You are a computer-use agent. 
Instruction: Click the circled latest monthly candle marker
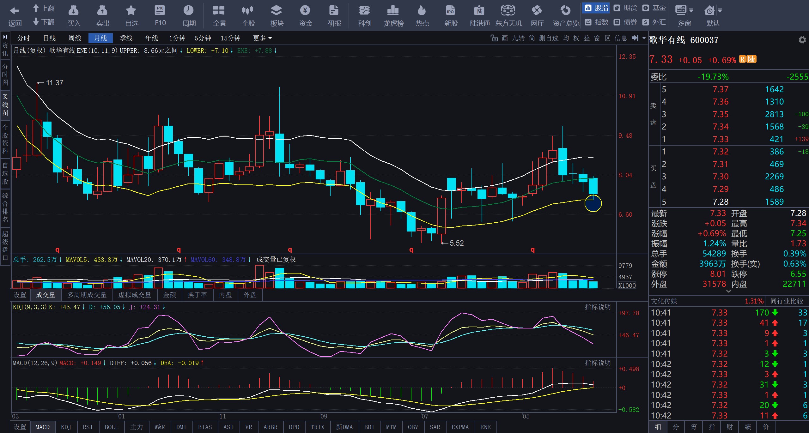[593, 203]
